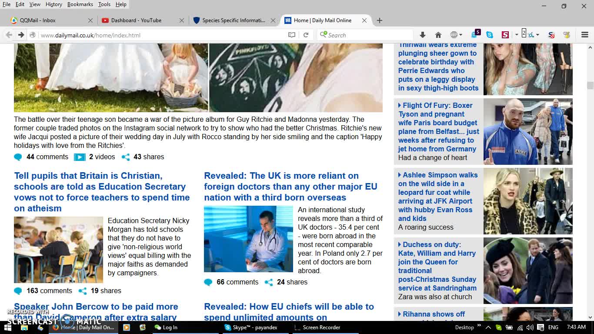The width and height of the screenshot is (594, 334).
Task: Expand the Adblock Plus dropdown arrow
Action: (461, 35)
